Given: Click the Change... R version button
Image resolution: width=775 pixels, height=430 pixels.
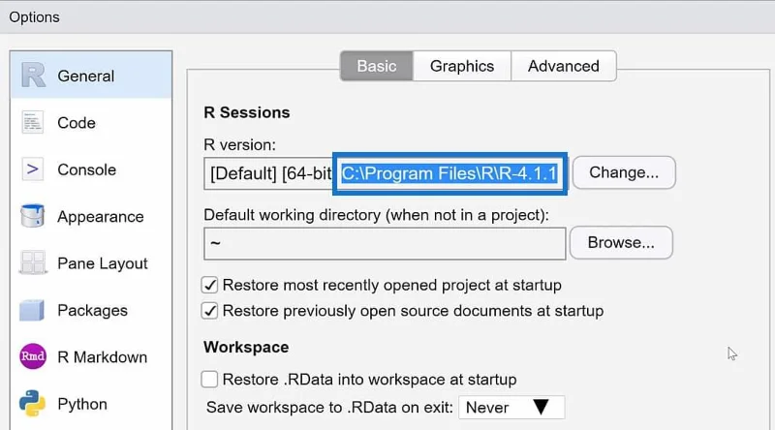Looking at the screenshot, I should click(x=624, y=172).
